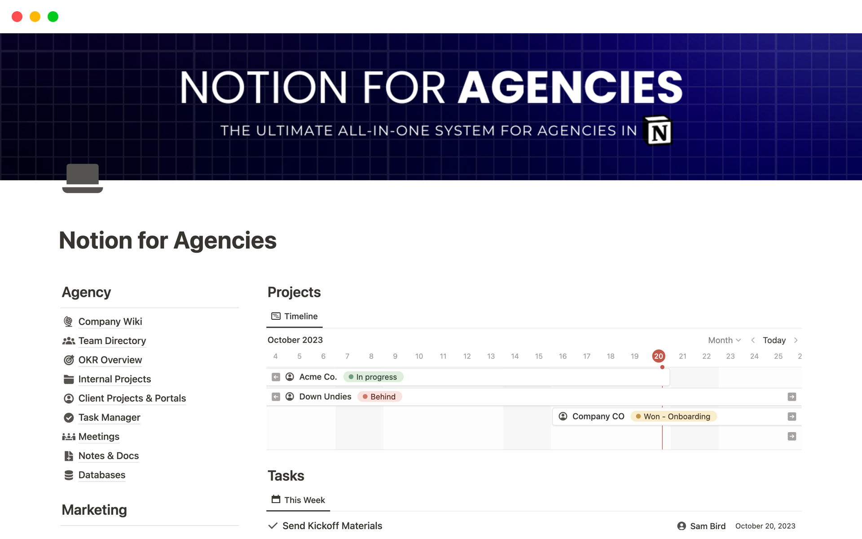Click forward arrow to next month

[x=796, y=340]
